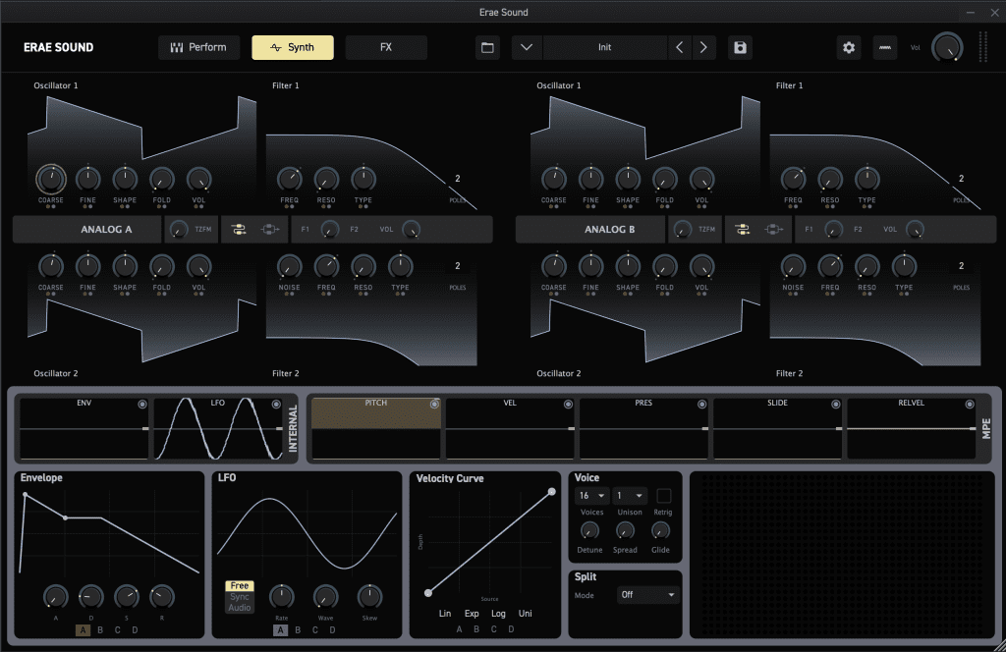Open the Voices count dropdown showing 16
This screenshot has width=1006, height=652.
click(590, 496)
